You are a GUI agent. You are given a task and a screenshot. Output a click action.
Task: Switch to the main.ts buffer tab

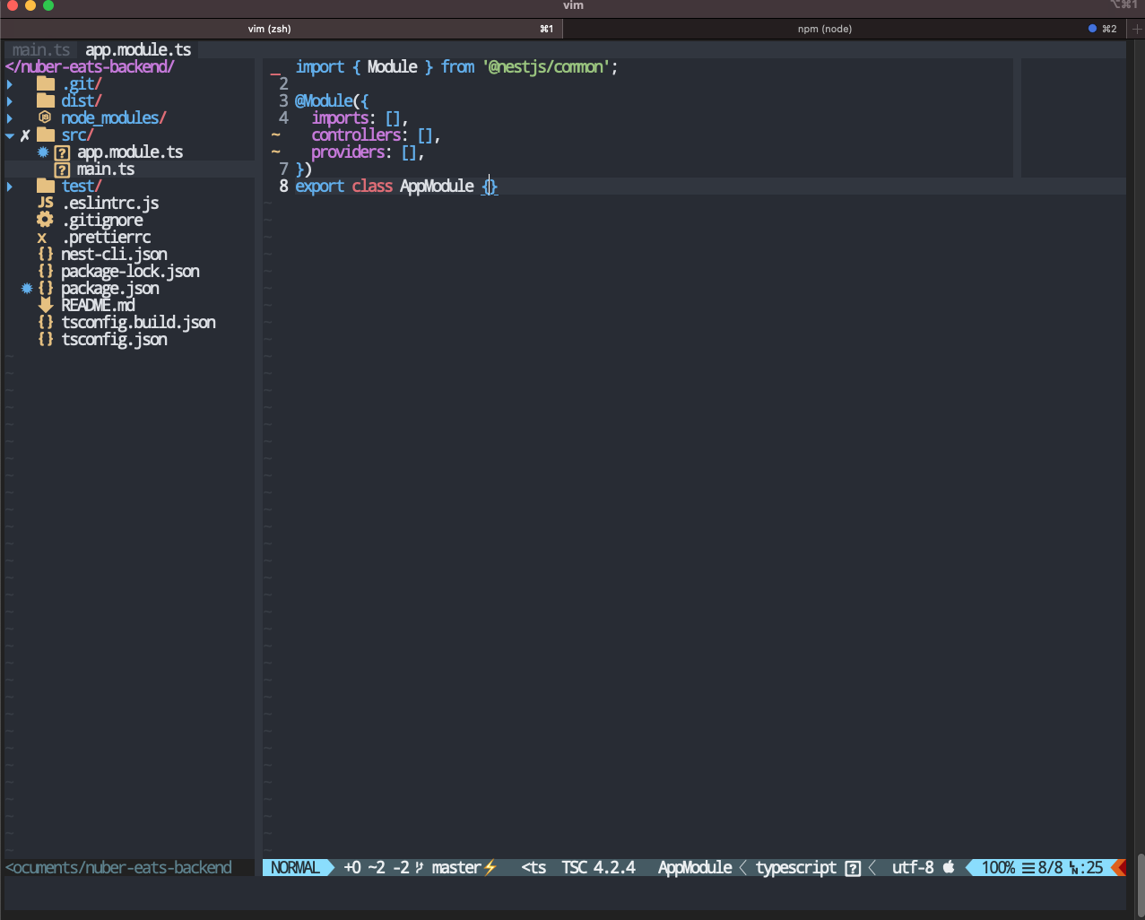[x=40, y=50]
